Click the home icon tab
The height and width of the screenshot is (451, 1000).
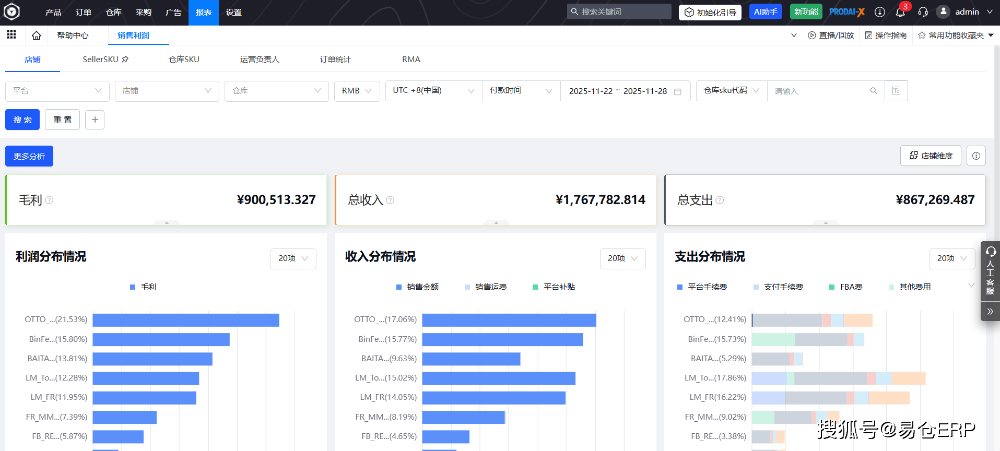36,35
